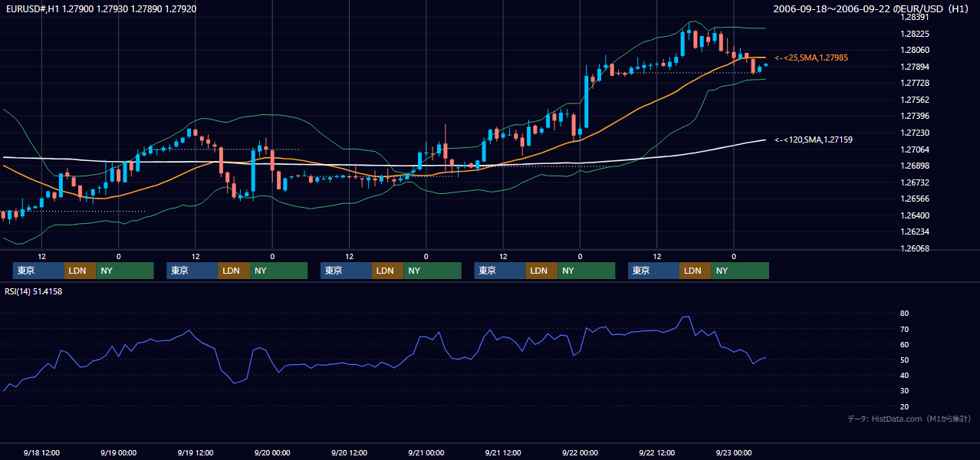This screenshot has width=980, height=460.
Task: Click price axis value 1.27562
Action: 915,100
